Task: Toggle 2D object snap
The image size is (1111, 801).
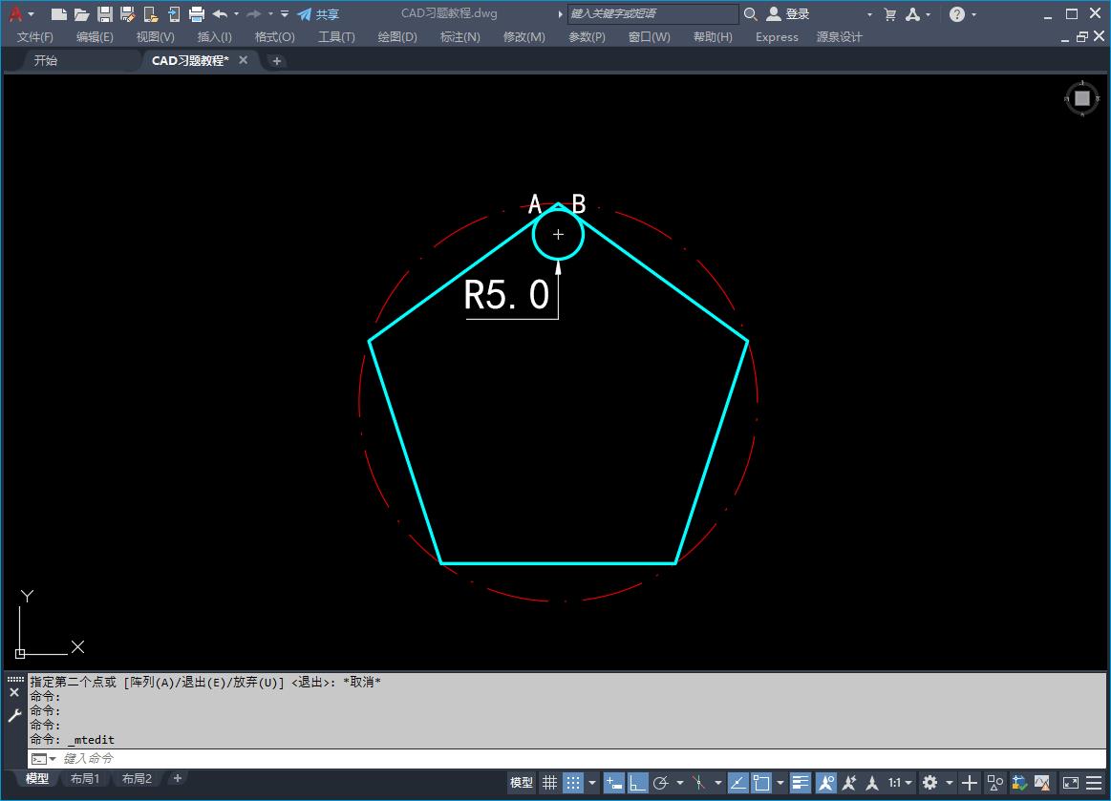Action: [761, 783]
